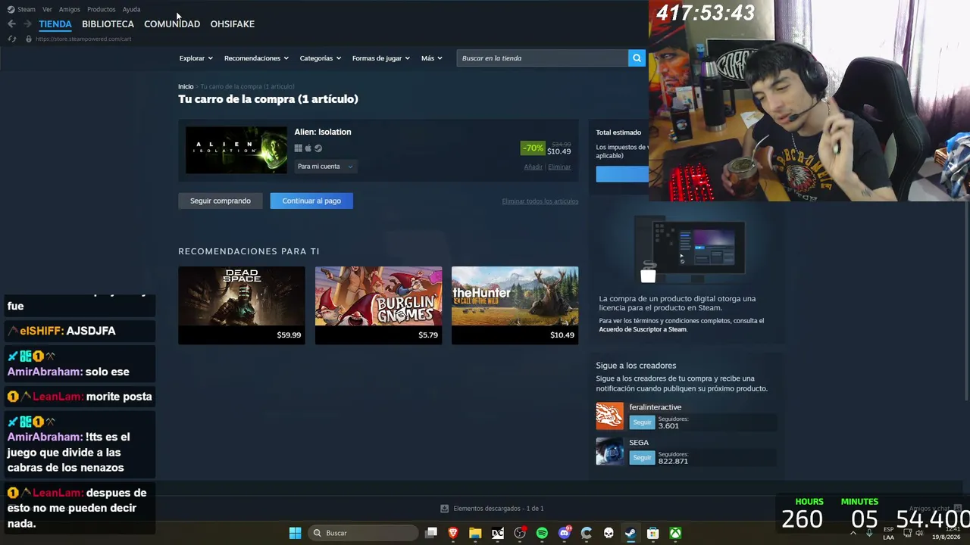
Task: Click the padlock icon beside the URL
Action: coord(29,39)
